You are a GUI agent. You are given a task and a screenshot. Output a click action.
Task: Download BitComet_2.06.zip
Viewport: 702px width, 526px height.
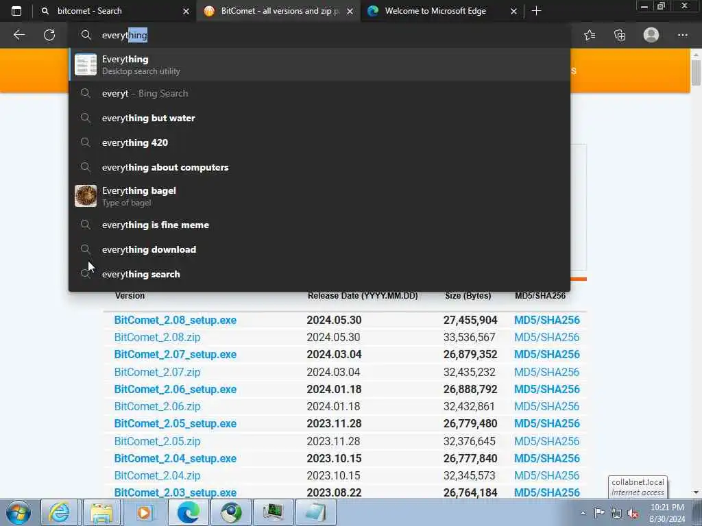point(157,406)
